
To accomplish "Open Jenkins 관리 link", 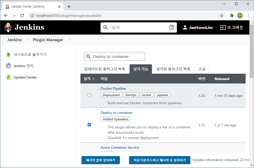I will click(23, 66).
